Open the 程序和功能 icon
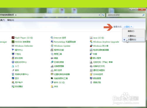147x108 pixels. click(52, 50)
